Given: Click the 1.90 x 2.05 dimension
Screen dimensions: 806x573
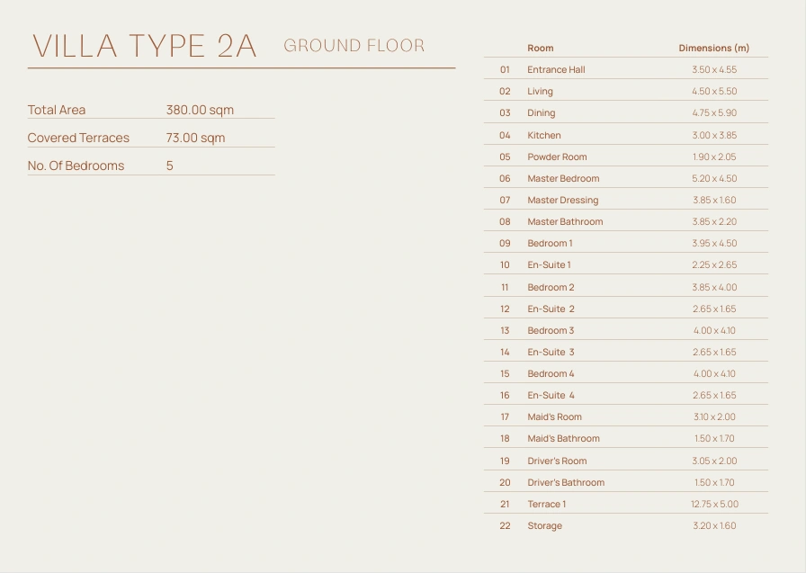Looking at the screenshot, I should (x=714, y=157).
